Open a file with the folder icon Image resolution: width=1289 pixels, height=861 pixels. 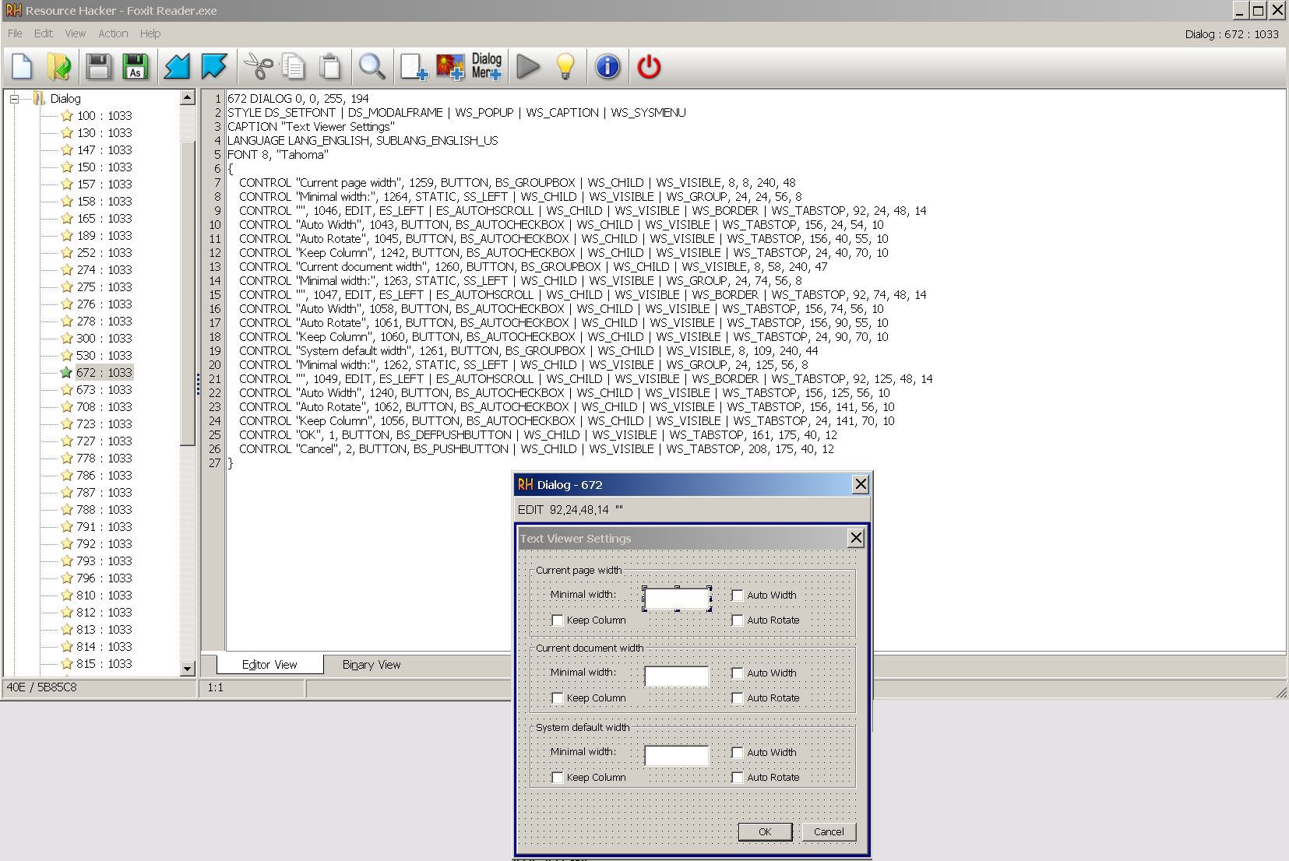click(x=59, y=67)
